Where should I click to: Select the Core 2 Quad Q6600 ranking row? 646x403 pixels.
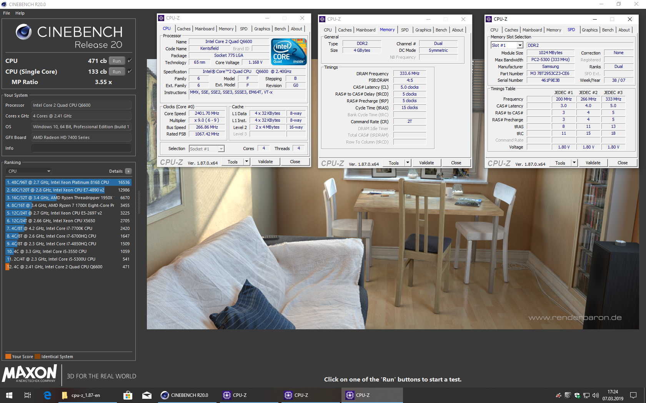pyautogui.click(x=68, y=267)
